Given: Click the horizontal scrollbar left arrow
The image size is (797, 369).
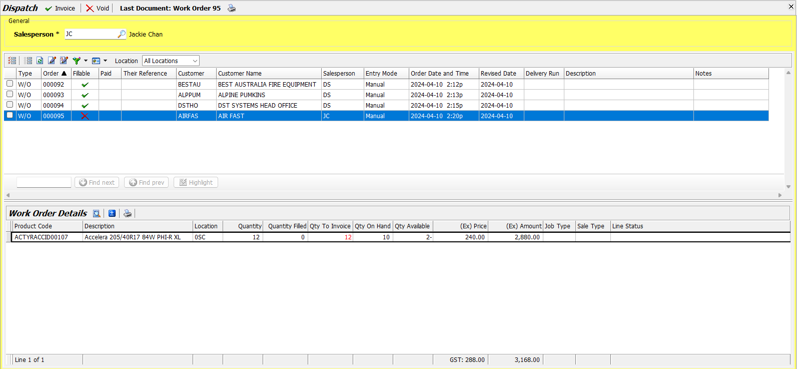Looking at the screenshot, I should [x=8, y=195].
